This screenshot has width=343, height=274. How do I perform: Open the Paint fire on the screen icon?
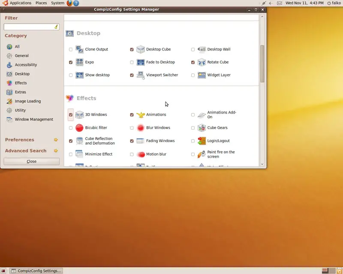(x=202, y=154)
